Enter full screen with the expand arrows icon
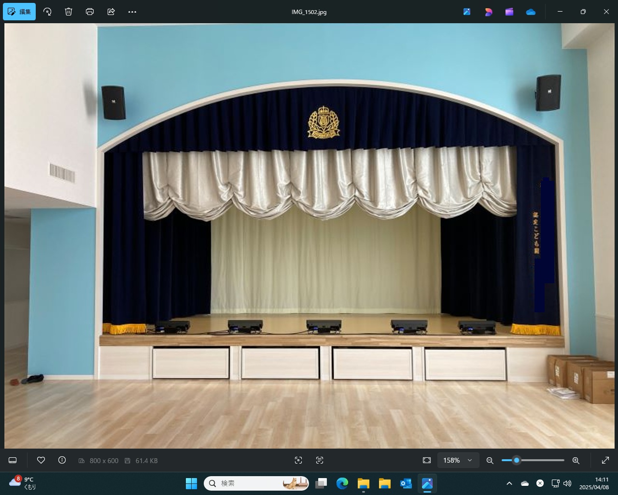Screen dimensions: 618x495 coord(605,461)
